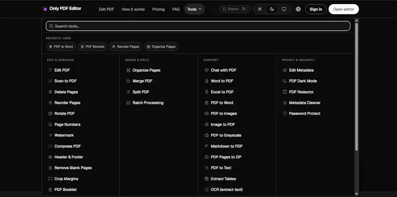Screen dimensions: 397x197
Task: Collapse the Tools dropdown menu
Action: coord(194,9)
